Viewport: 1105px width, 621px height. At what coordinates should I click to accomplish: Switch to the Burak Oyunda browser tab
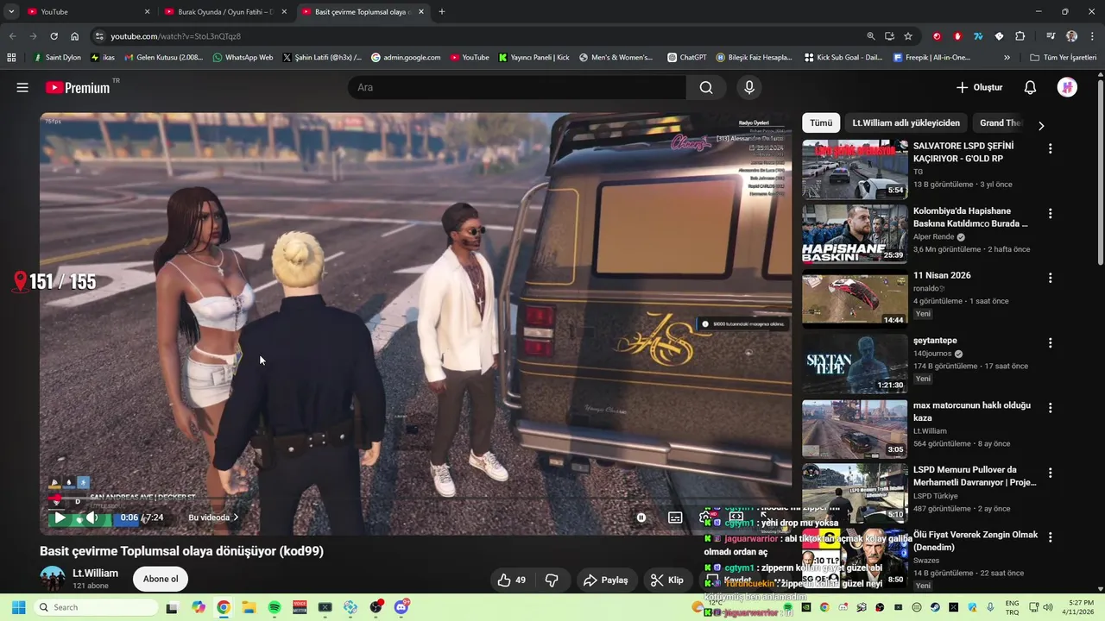[x=224, y=12]
